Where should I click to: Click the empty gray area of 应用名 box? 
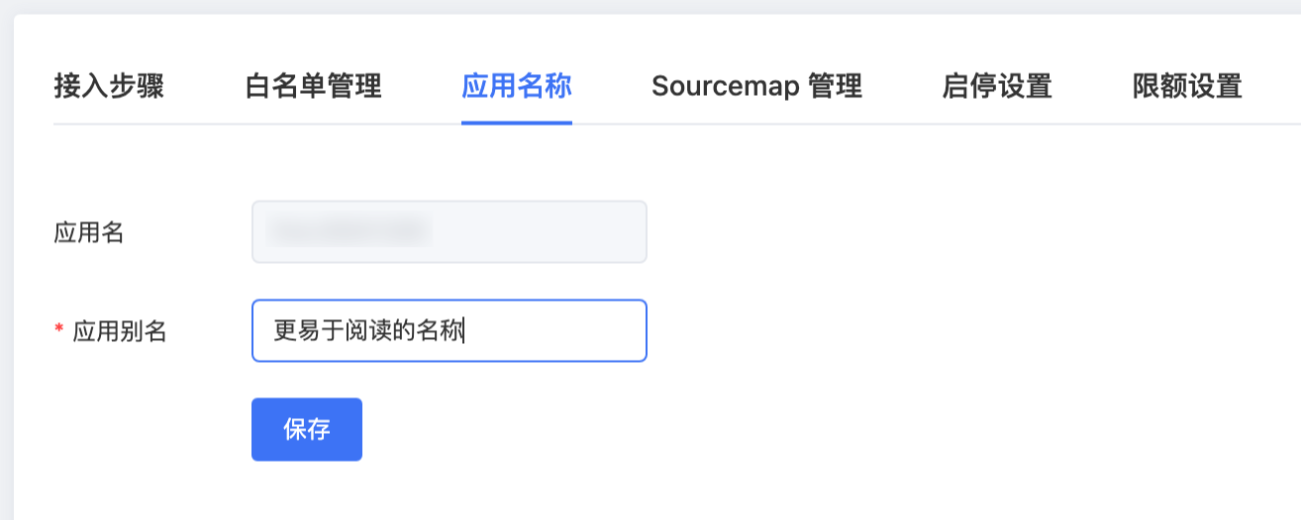pyautogui.click(x=540, y=231)
